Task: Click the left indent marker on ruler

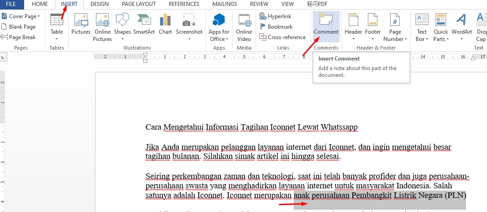Action: point(145,61)
